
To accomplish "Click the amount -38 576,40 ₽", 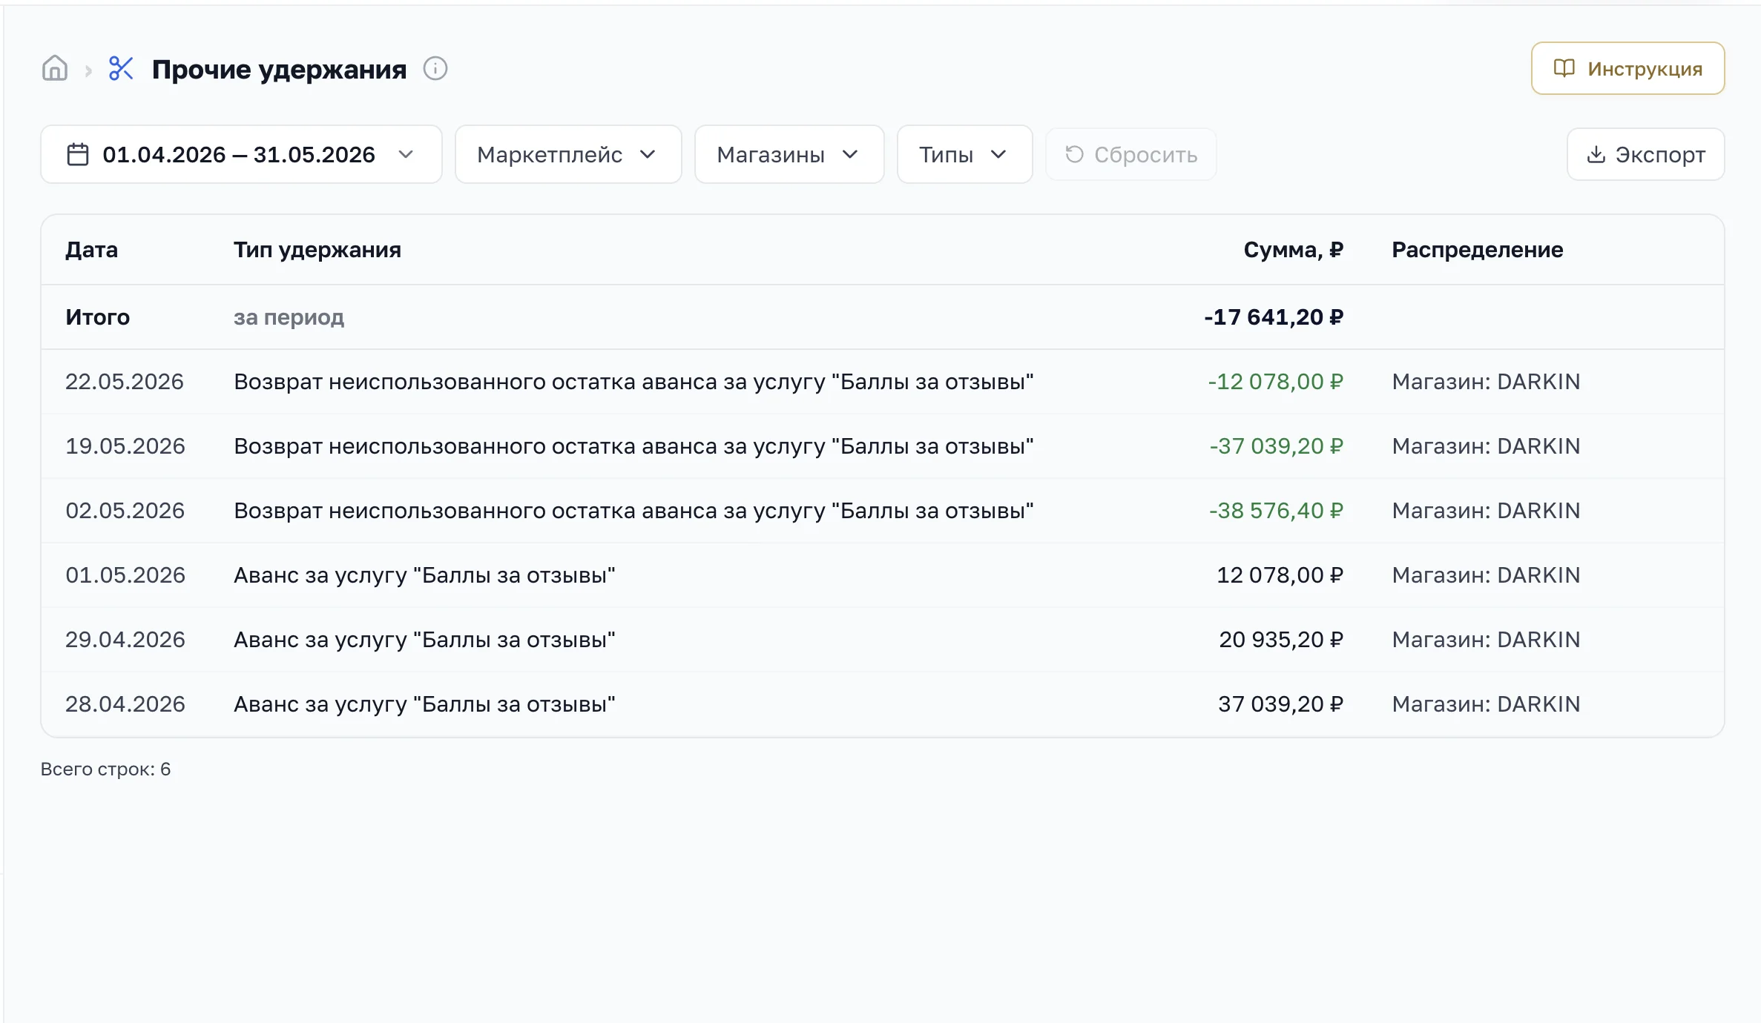I will [x=1276, y=511].
